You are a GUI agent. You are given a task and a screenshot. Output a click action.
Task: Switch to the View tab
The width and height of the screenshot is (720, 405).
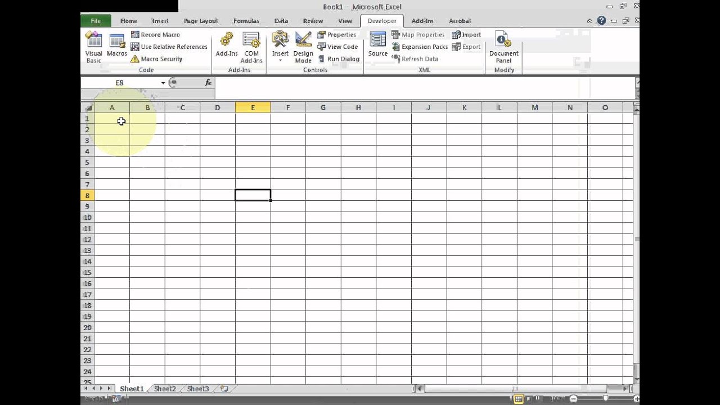tap(345, 21)
